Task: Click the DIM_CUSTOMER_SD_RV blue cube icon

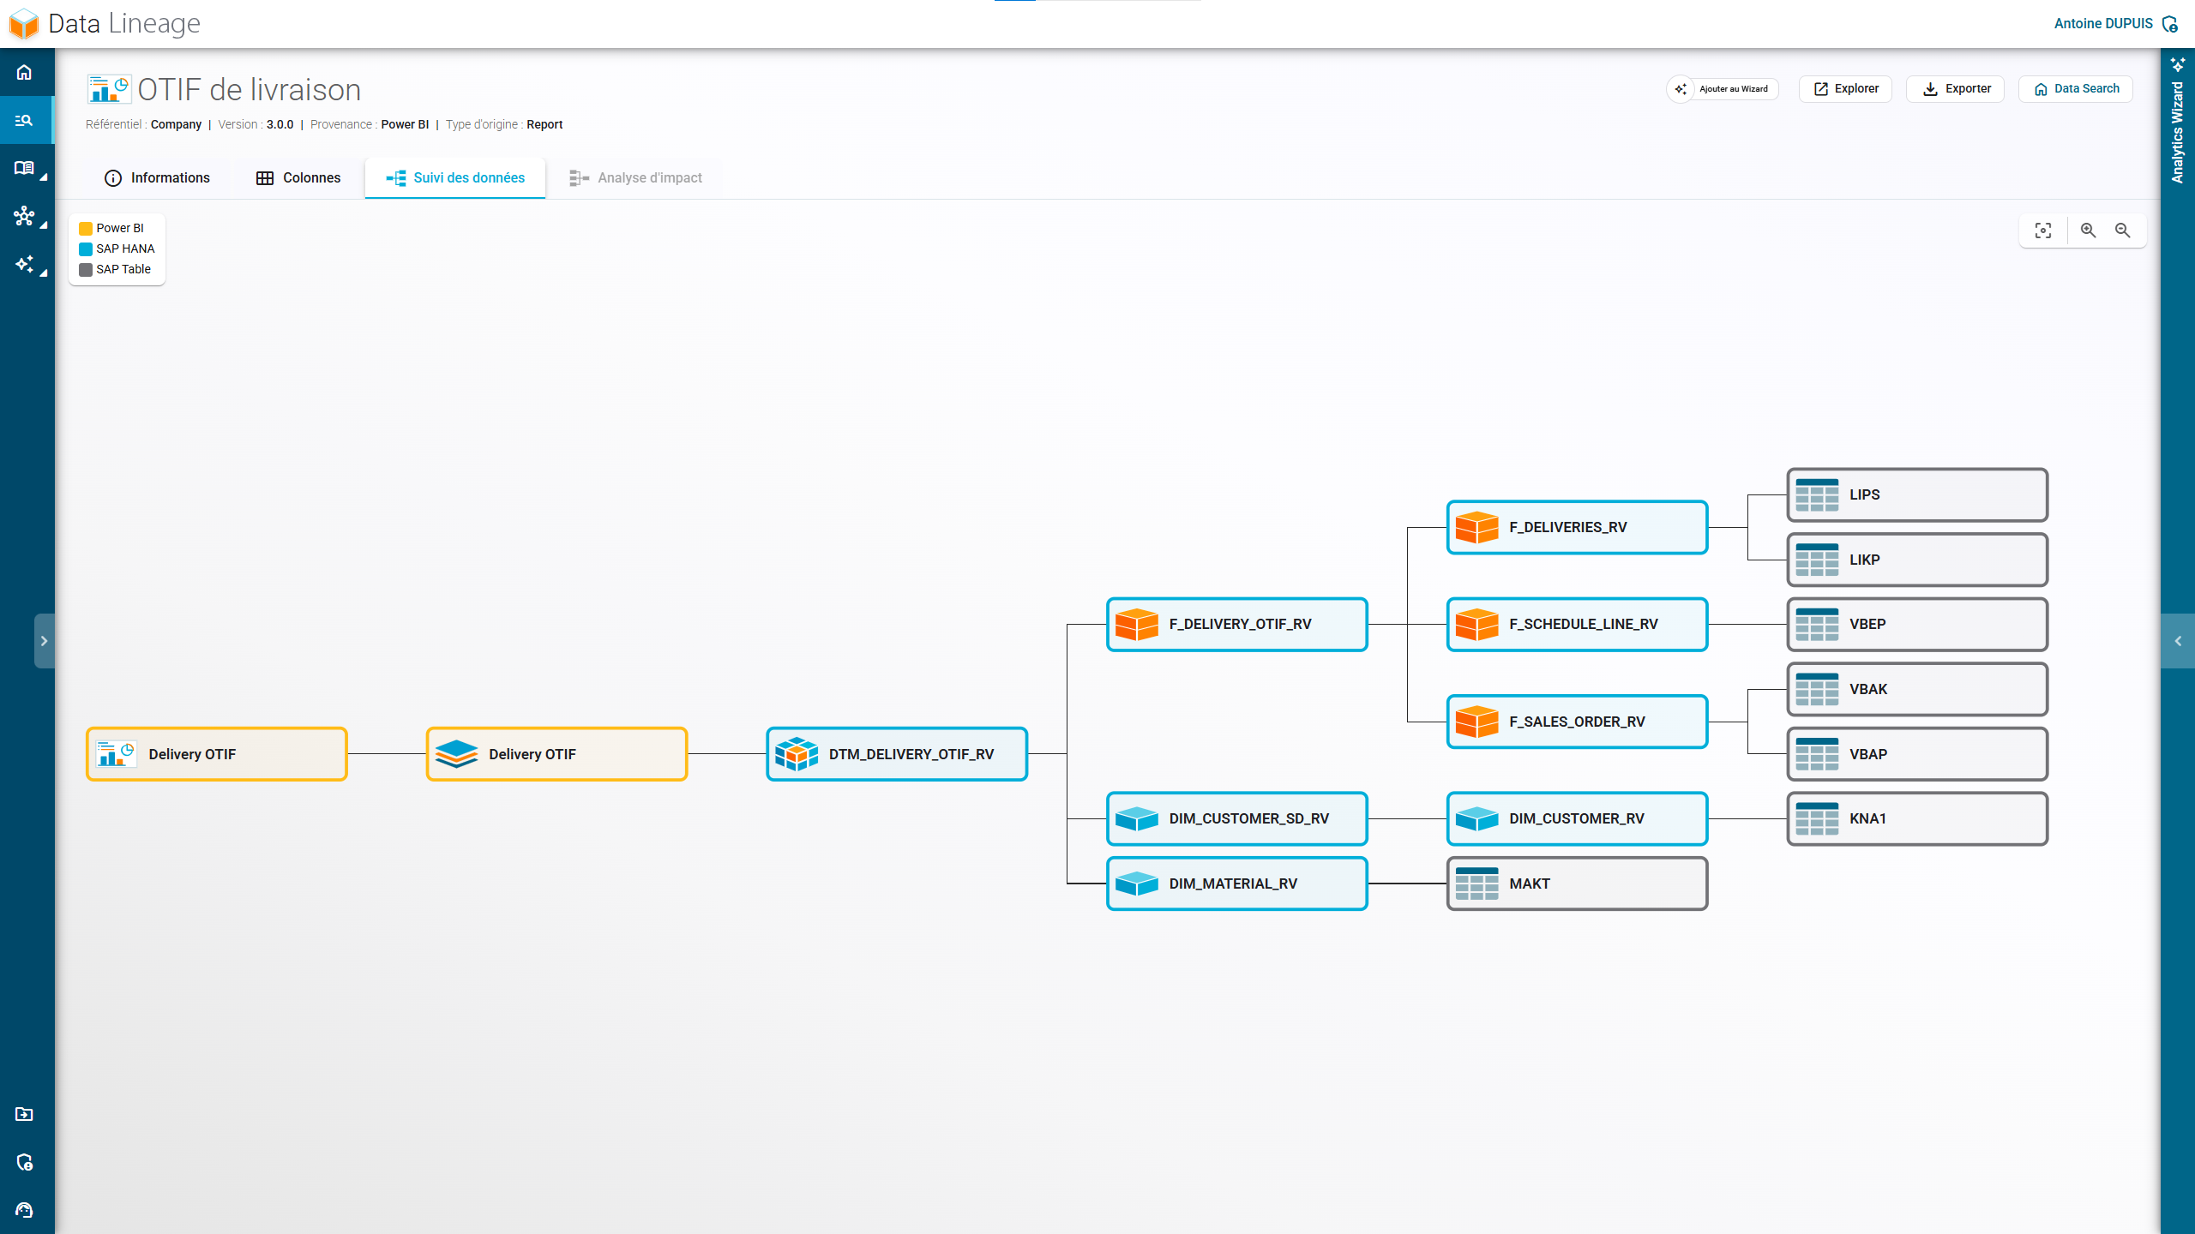Action: click(x=1137, y=819)
